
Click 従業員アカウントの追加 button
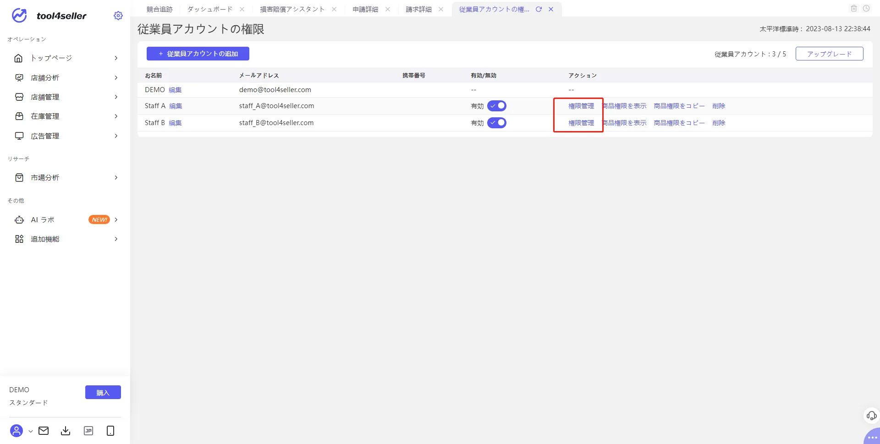point(198,54)
